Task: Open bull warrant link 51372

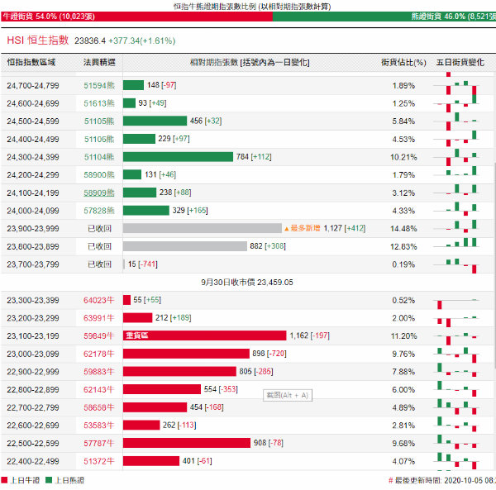Action: [98, 461]
